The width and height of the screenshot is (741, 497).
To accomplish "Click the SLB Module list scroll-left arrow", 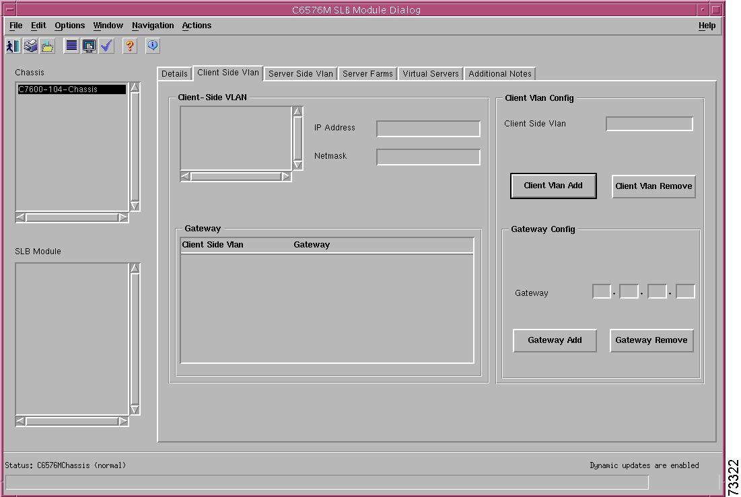I will [20, 421].
